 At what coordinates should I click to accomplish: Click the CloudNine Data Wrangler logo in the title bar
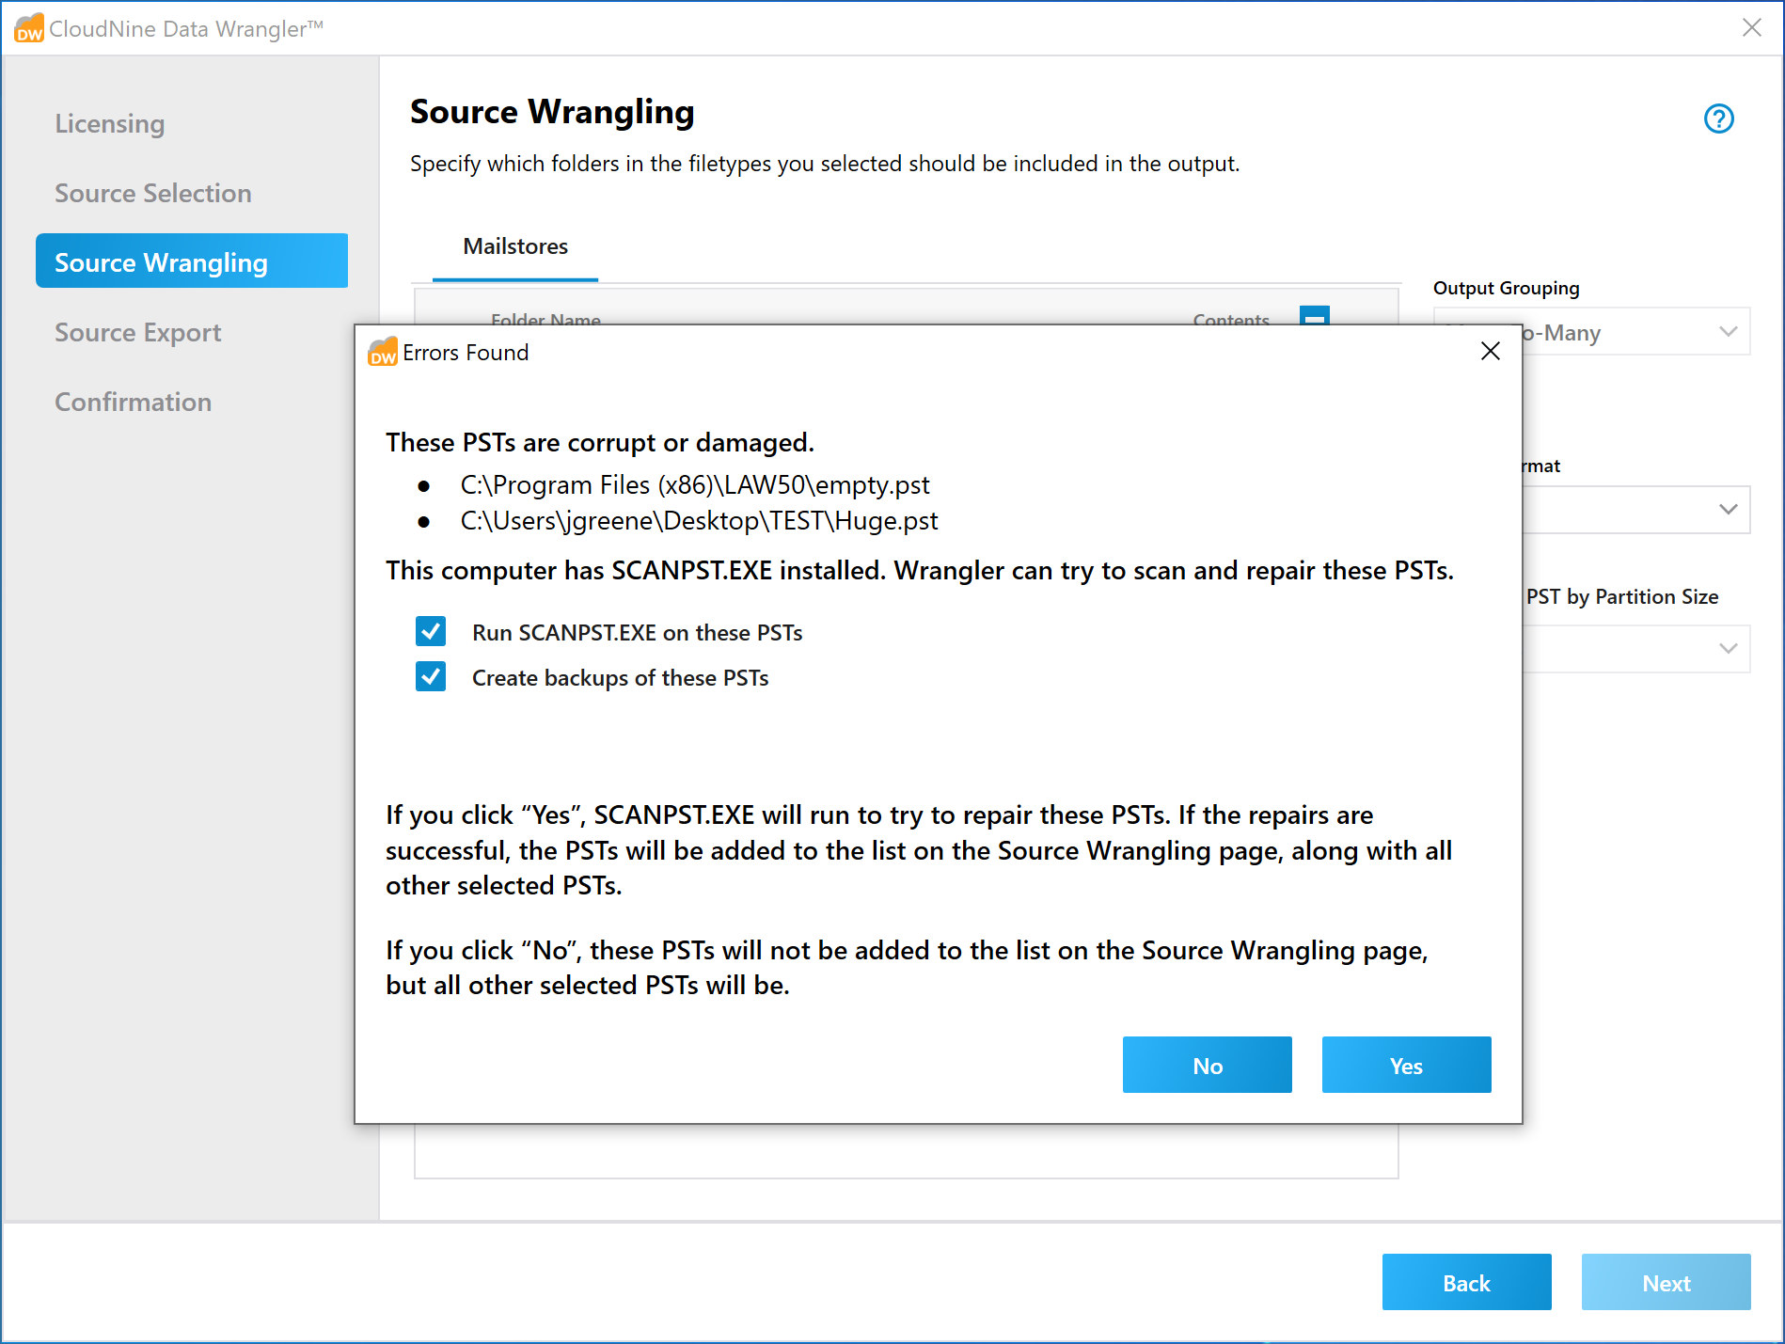(x=29, y=28)
